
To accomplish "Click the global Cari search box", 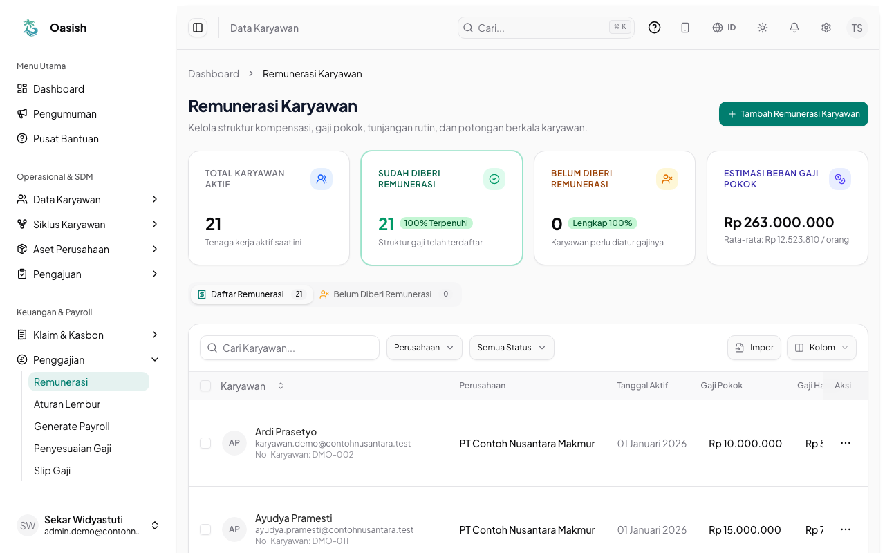I will [546, 28].
